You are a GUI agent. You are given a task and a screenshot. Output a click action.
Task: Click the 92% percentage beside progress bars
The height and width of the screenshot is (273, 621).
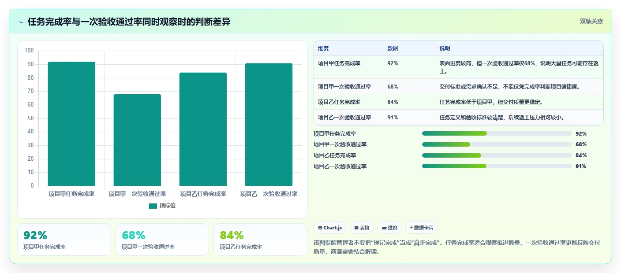click(x=581, y=134)
